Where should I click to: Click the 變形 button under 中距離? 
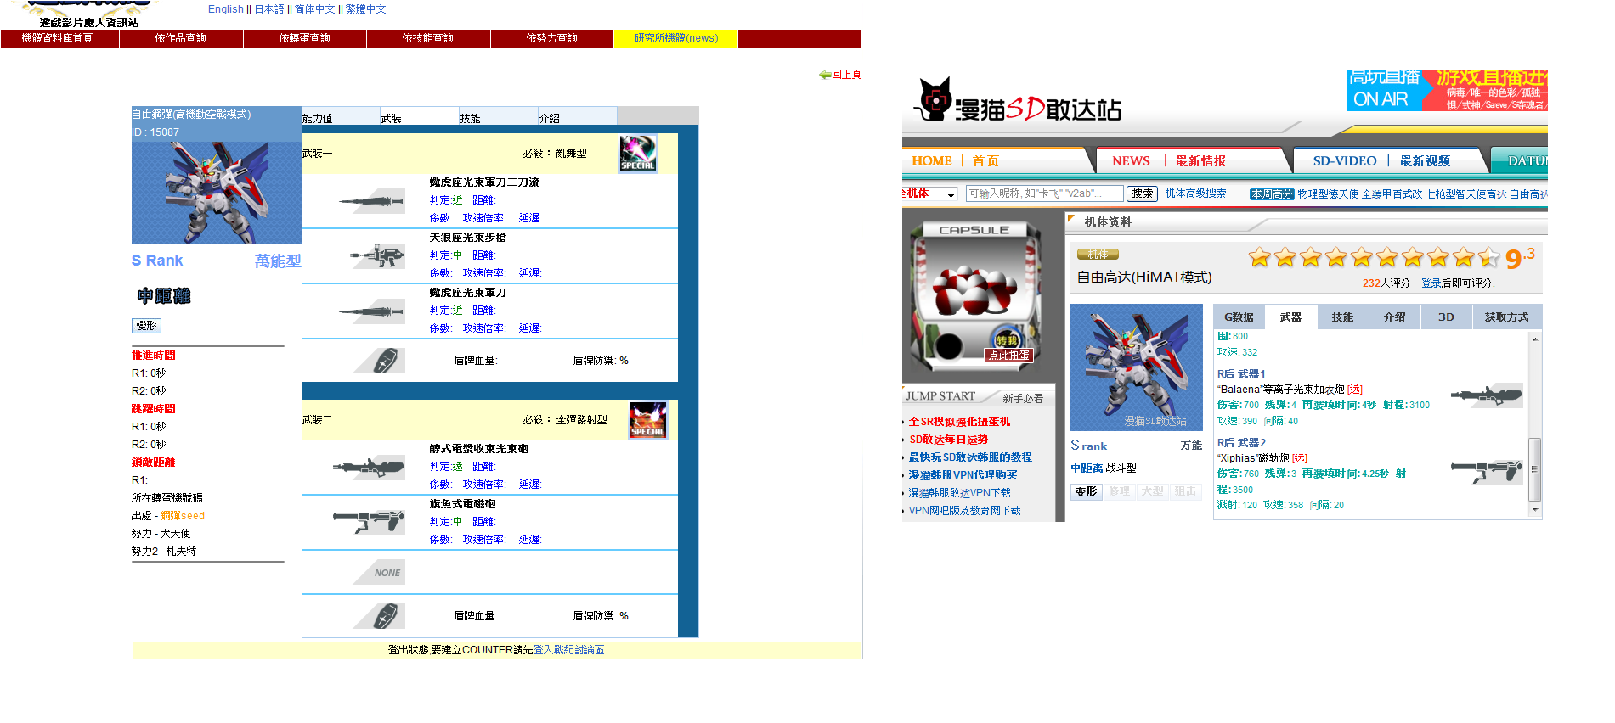click(146, 326)
